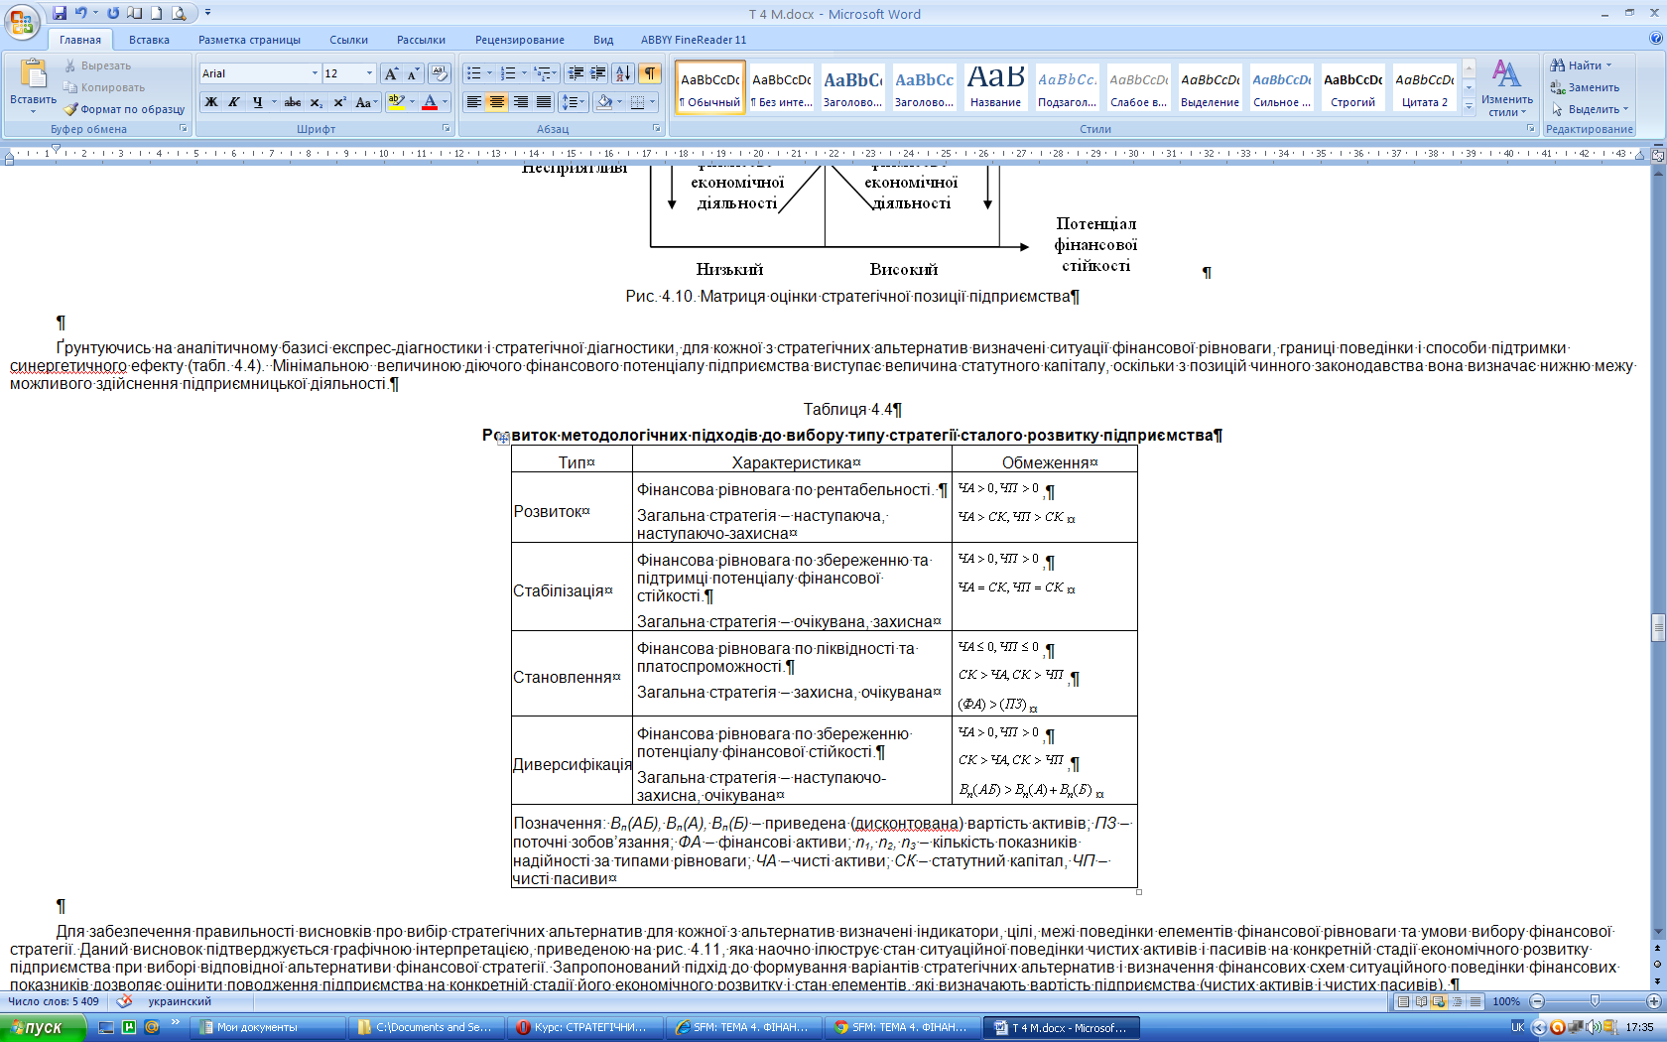Apply bulleted list
The height and width of the screenshot is (1042, 1667).
474,73
